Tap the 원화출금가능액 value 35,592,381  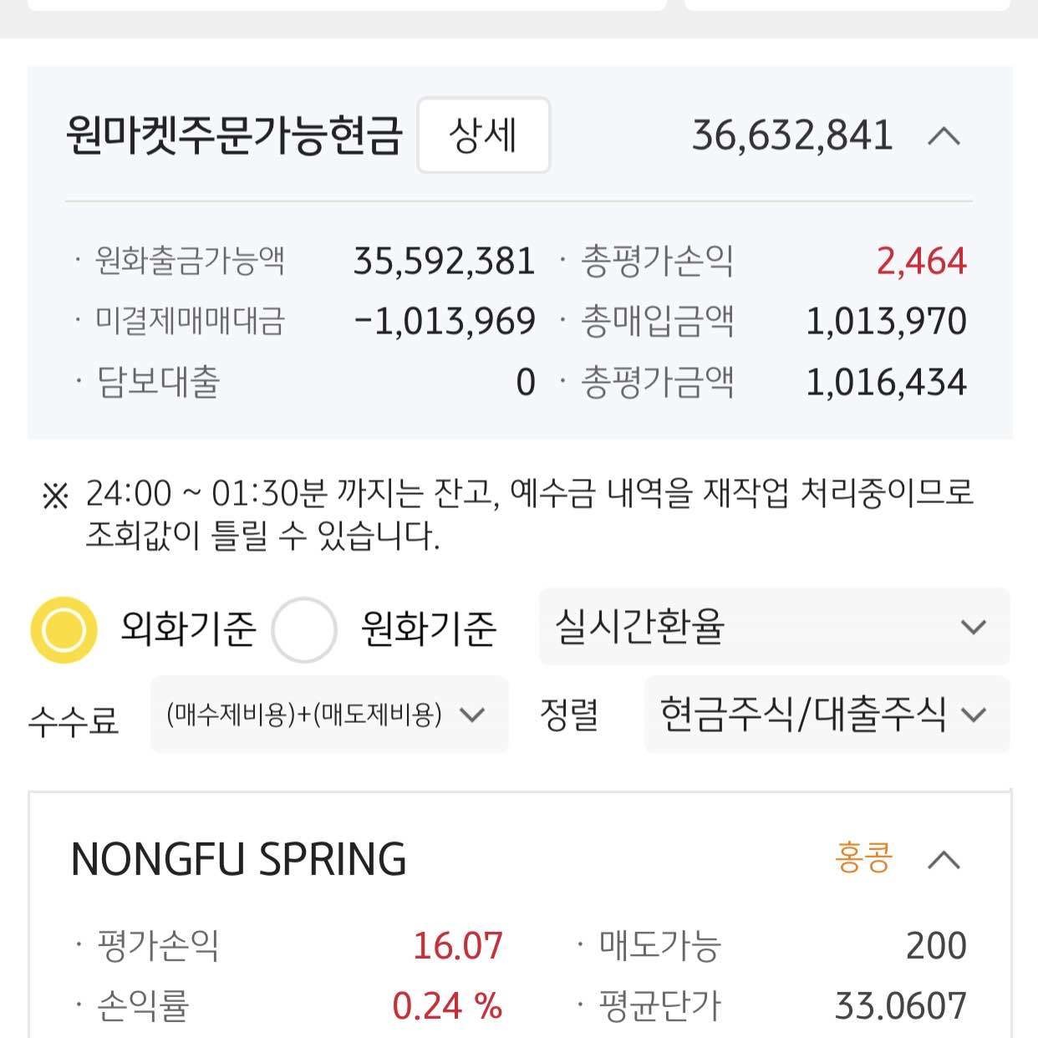click(444, 262)
